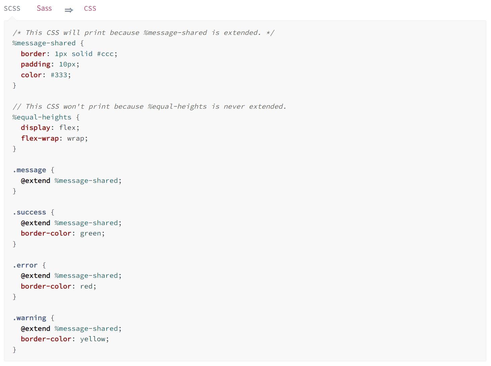Click the double arrow between Sass and CSS
The width and height of the screenshot is (491, 366).
point(69,10)
